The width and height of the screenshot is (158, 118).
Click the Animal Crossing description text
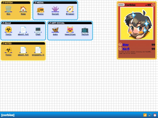[x=135, y=52]
